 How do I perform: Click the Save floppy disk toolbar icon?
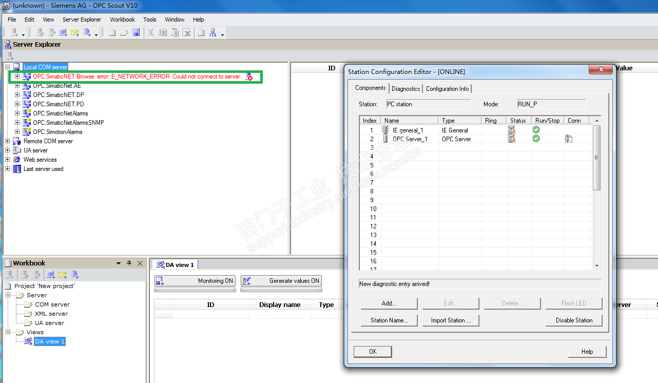point(136,32)
